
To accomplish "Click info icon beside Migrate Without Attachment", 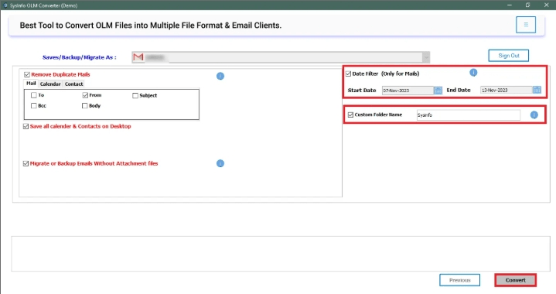I will tap(220, 163).
